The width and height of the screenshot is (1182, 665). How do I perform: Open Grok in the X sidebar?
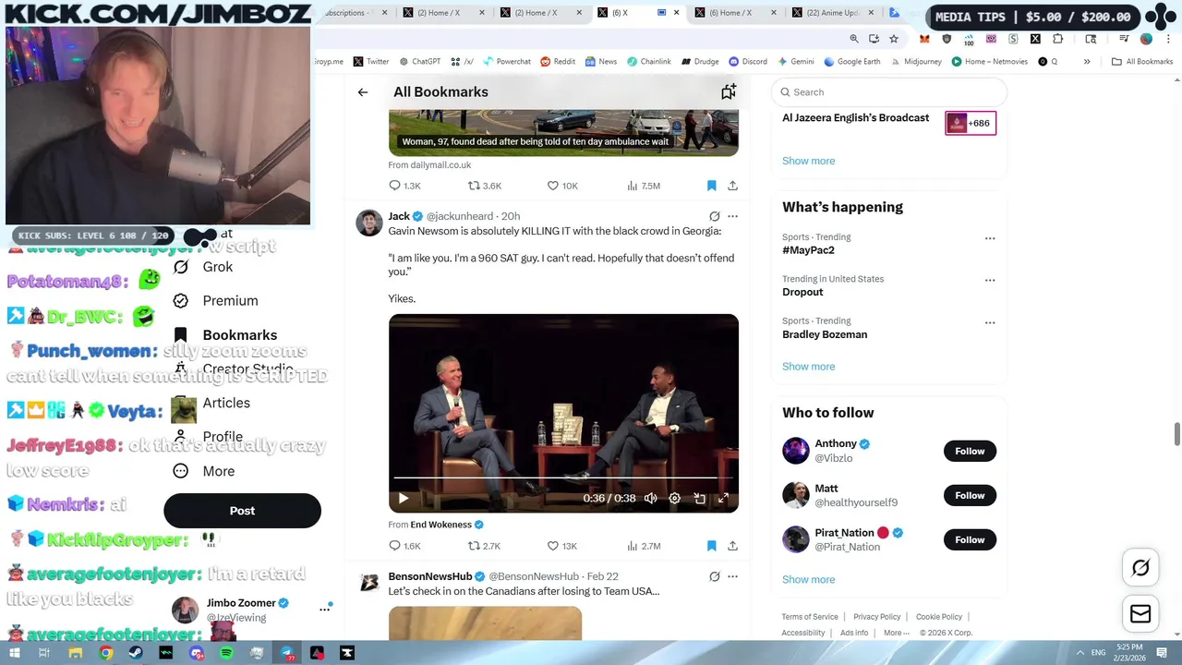click(204, 267)
